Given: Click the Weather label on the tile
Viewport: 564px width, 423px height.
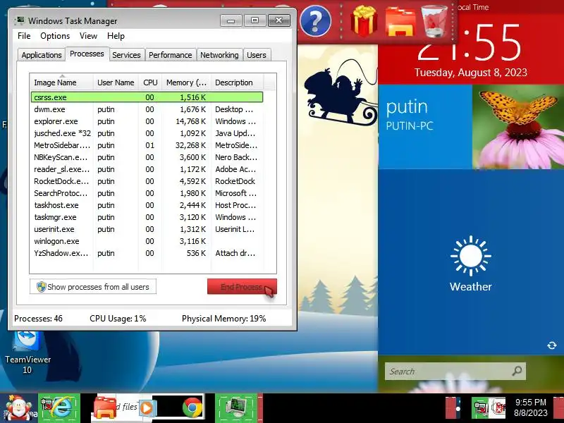Looking at the screenshot, I should [470, 287].
